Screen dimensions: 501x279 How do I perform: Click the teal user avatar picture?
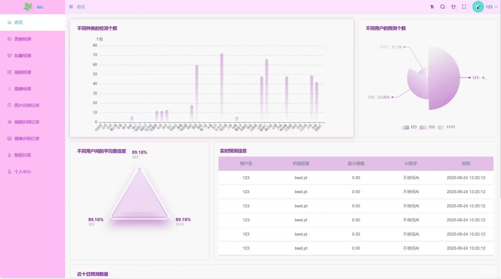click(x=478, y=7)
